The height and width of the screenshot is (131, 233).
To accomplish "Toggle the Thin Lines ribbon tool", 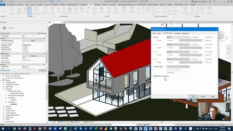I will [x=29, y=11].
